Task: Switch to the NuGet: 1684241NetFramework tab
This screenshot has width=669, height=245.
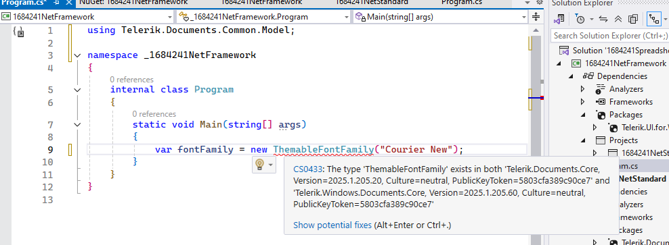Action: coord(133,3)
